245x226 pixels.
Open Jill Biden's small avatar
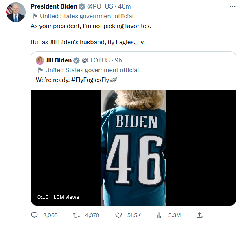pos(40,60)
